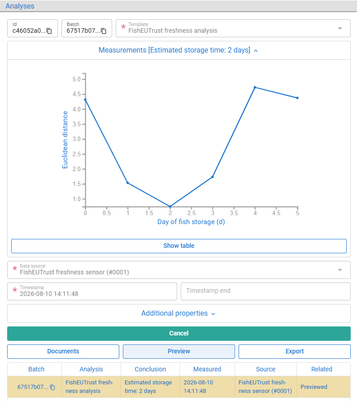Viewport: 357px width, 401px height.
Task: Sort by the Conclusion column header
Action: pyautogui.click(x=150, y=369)
